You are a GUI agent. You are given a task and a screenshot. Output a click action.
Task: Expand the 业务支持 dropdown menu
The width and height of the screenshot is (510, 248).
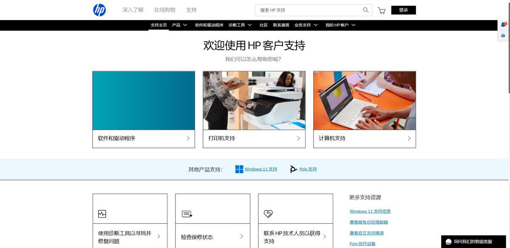306,25
